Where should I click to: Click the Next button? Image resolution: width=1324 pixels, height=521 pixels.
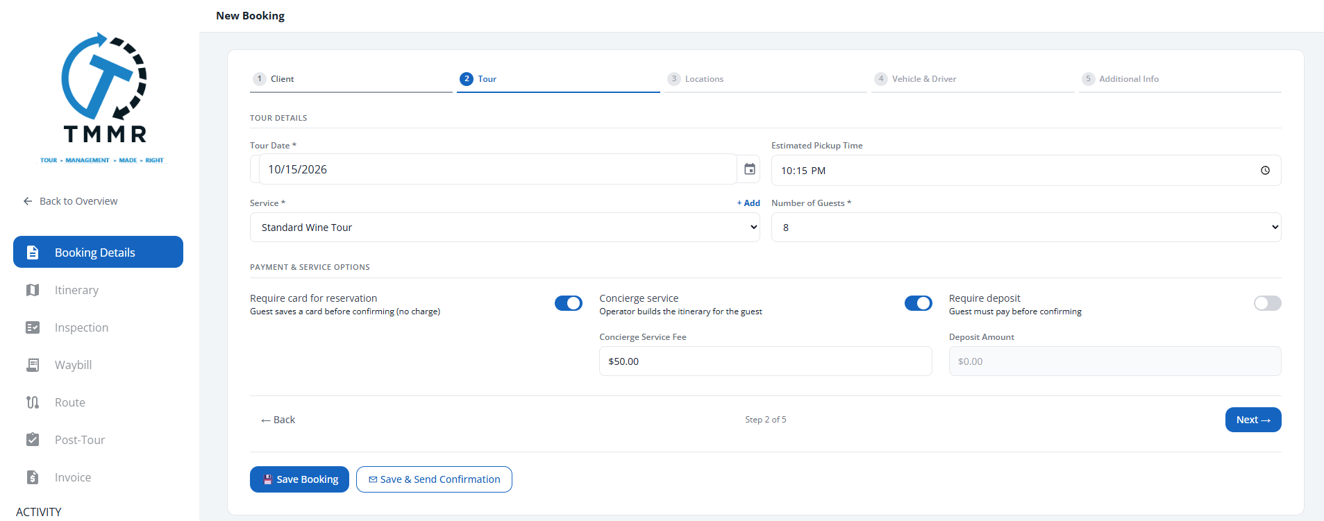tap(1253, 420)
